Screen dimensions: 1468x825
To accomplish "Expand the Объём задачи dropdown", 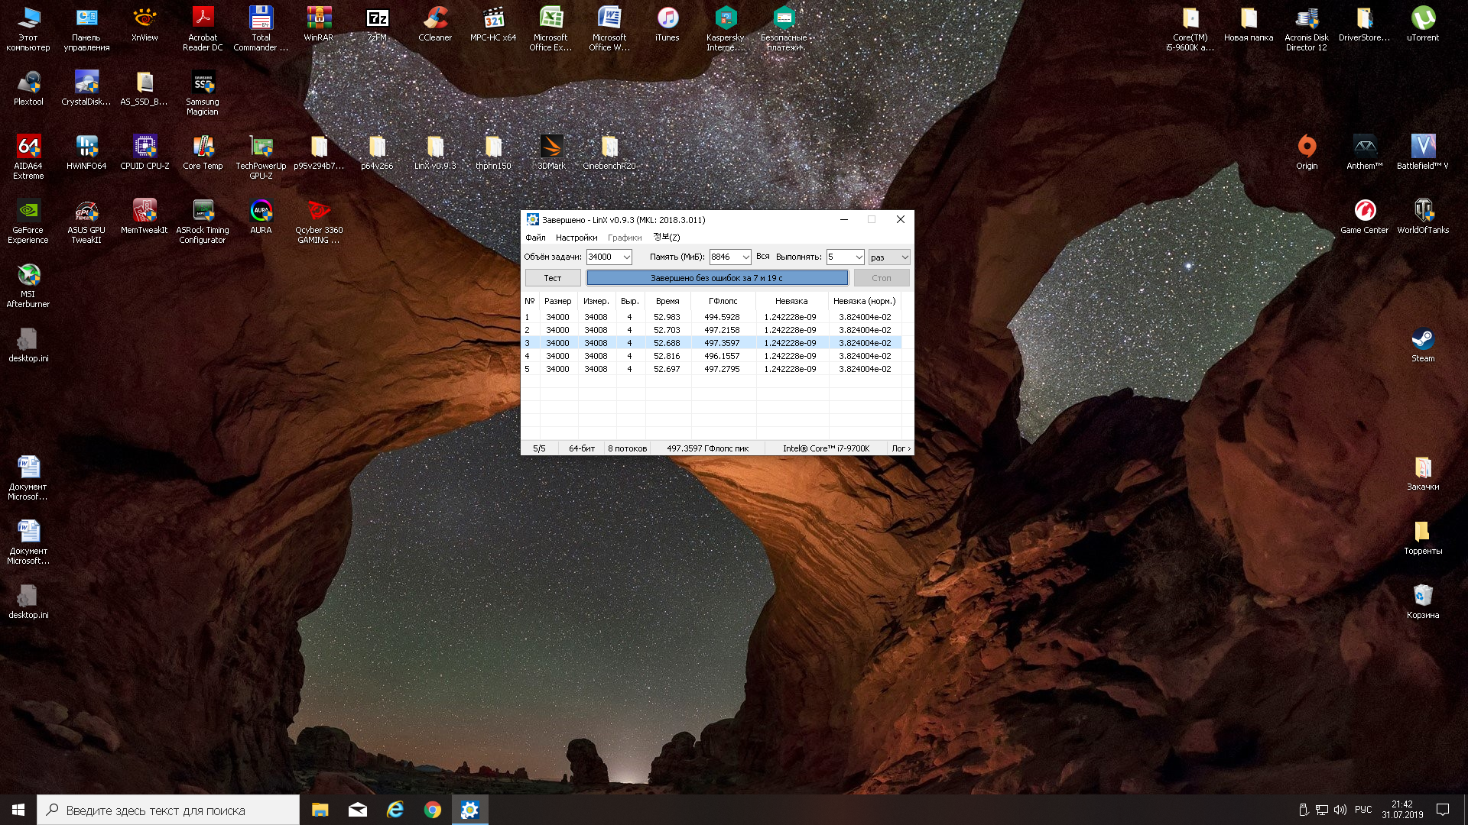I will tap(626, 257).
